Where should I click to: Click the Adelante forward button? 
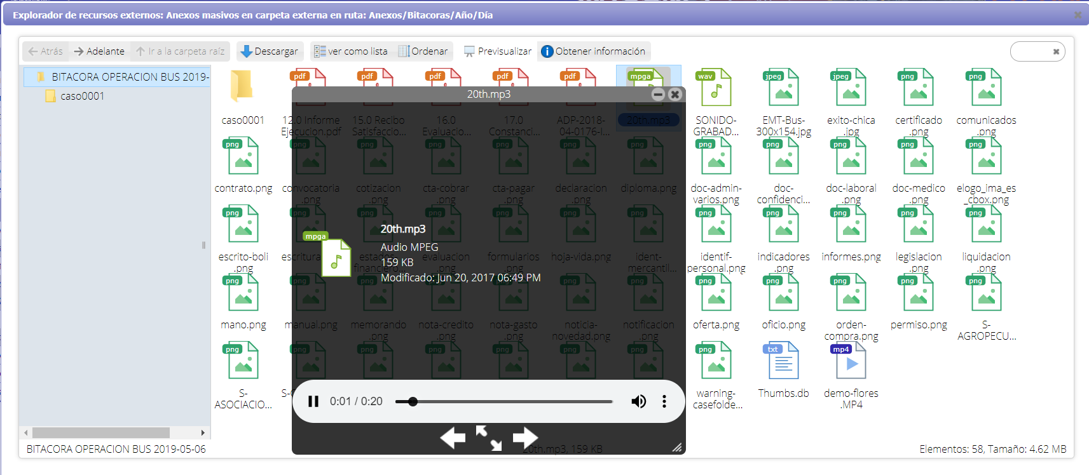[99, 51]
